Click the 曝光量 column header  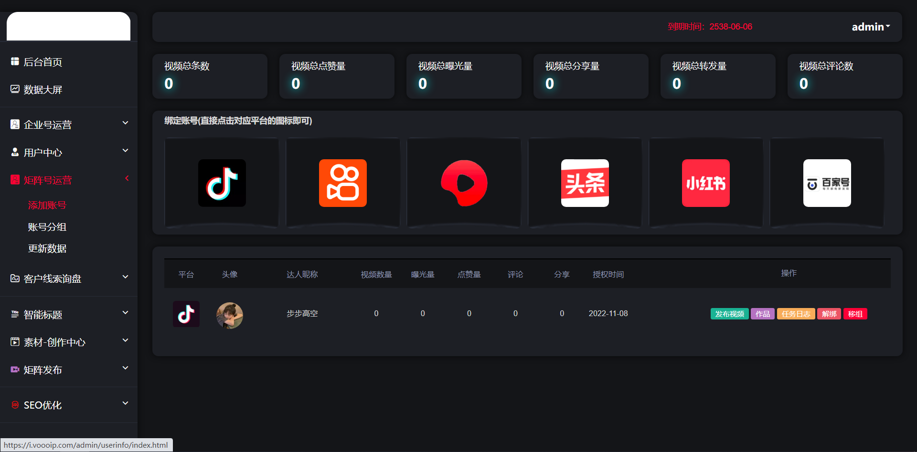pyautogui.click(x=423, y=274)
